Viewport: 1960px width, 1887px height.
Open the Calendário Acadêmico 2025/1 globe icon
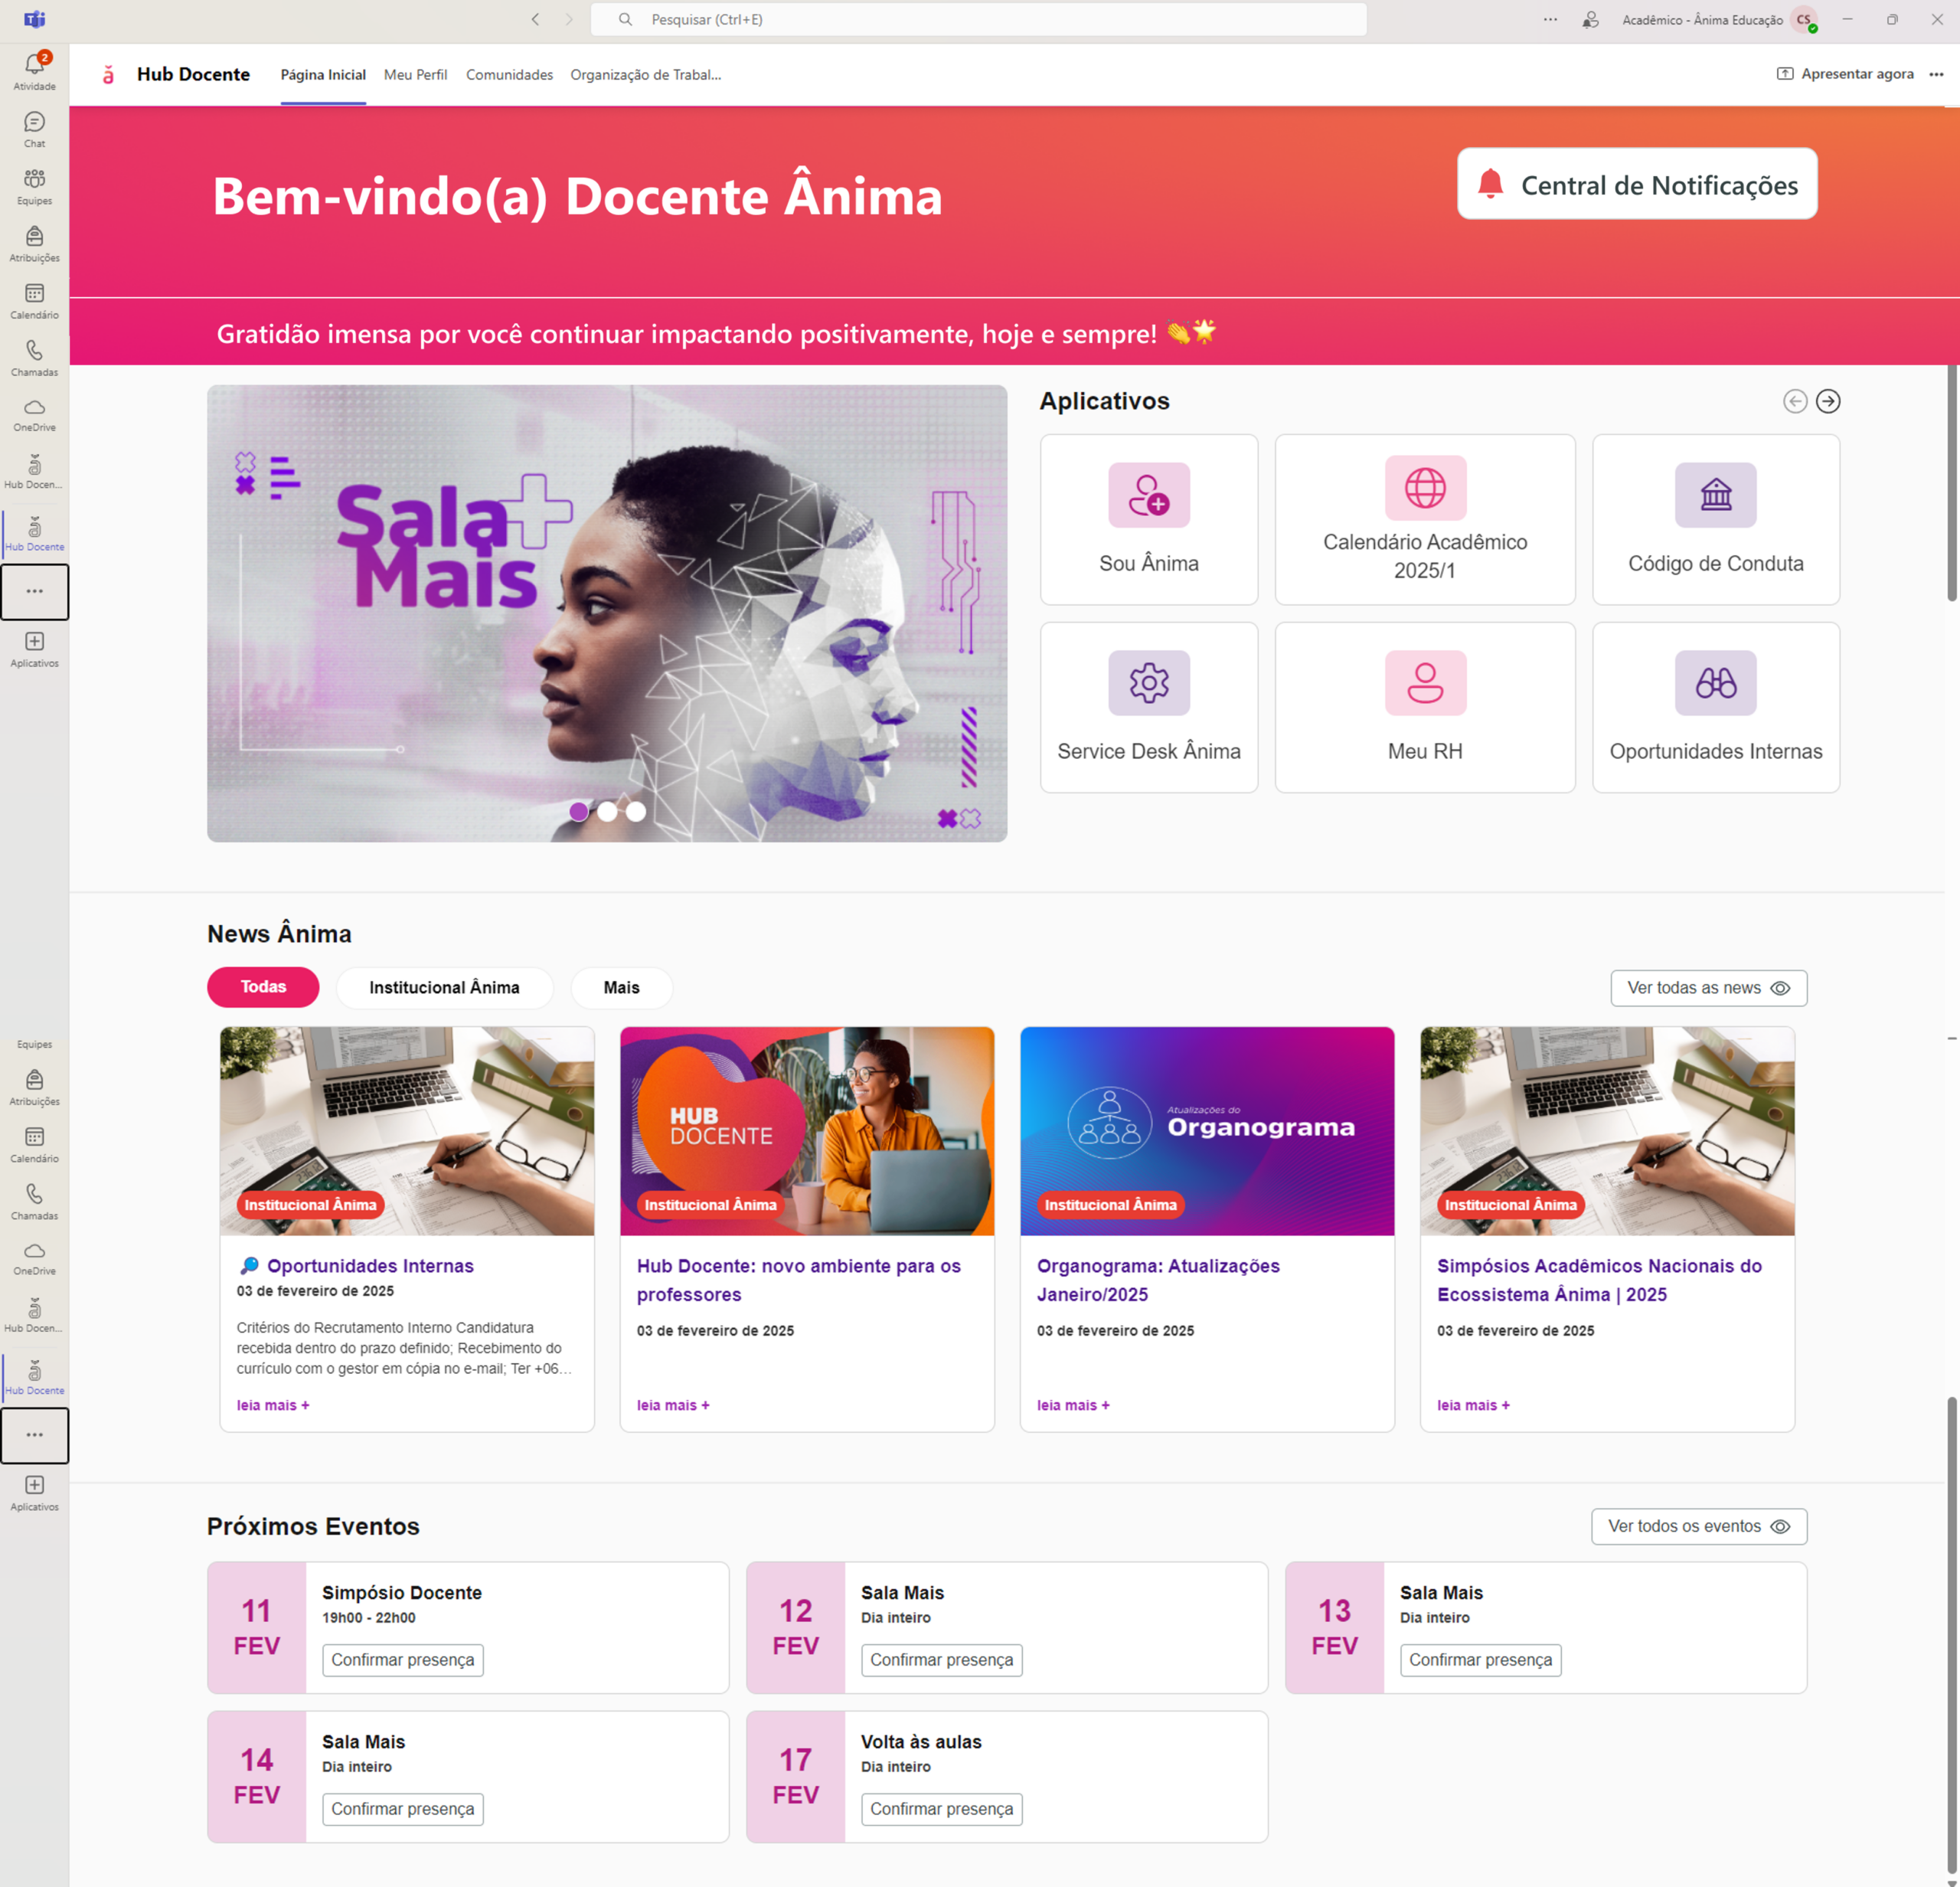coord(1424,488)
